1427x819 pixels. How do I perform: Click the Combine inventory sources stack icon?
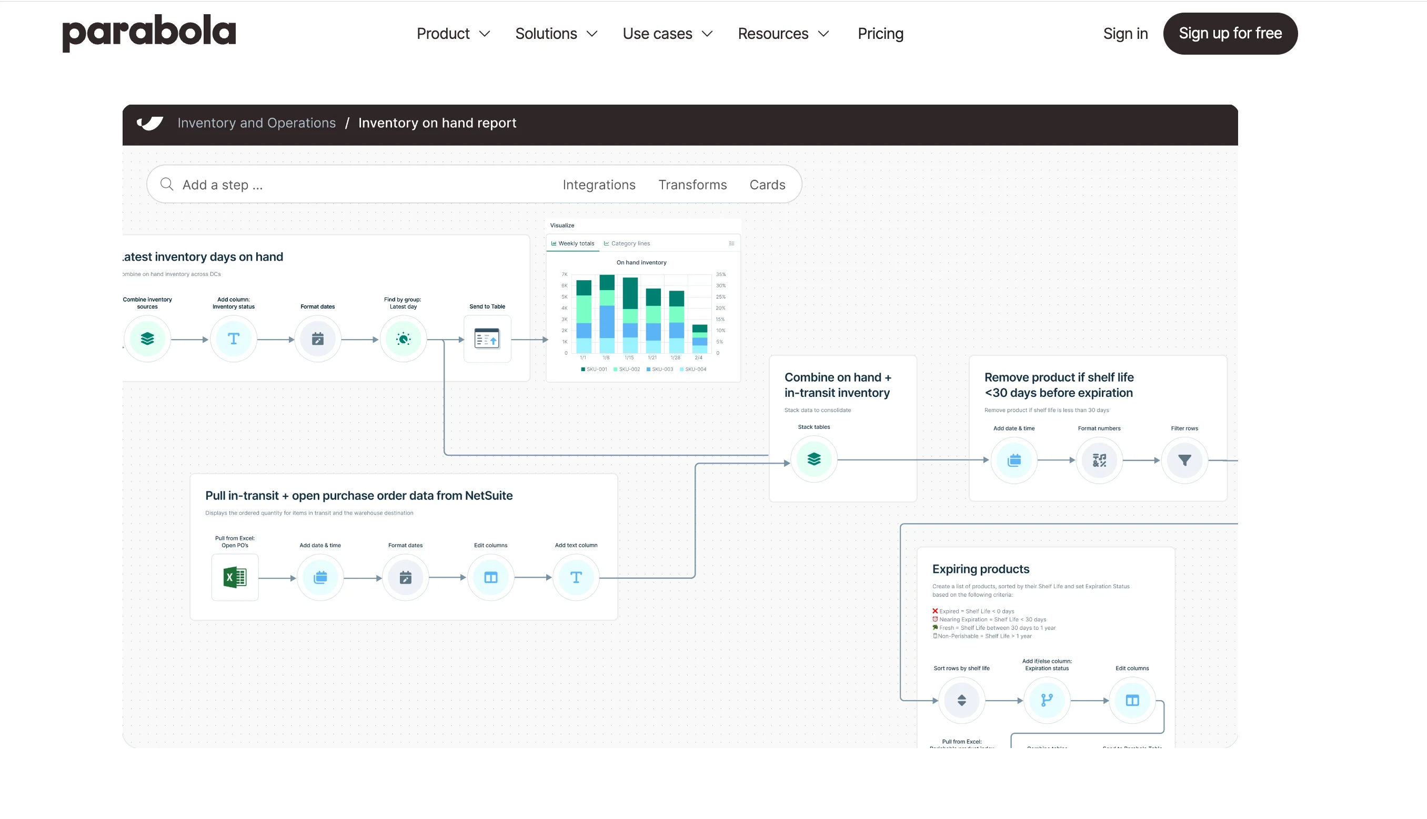pos(147,339)
